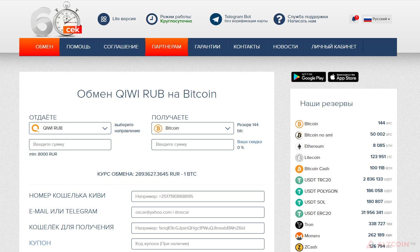Open the notification bell icon
Screen dimensions: 420x252
click(354, 19)
